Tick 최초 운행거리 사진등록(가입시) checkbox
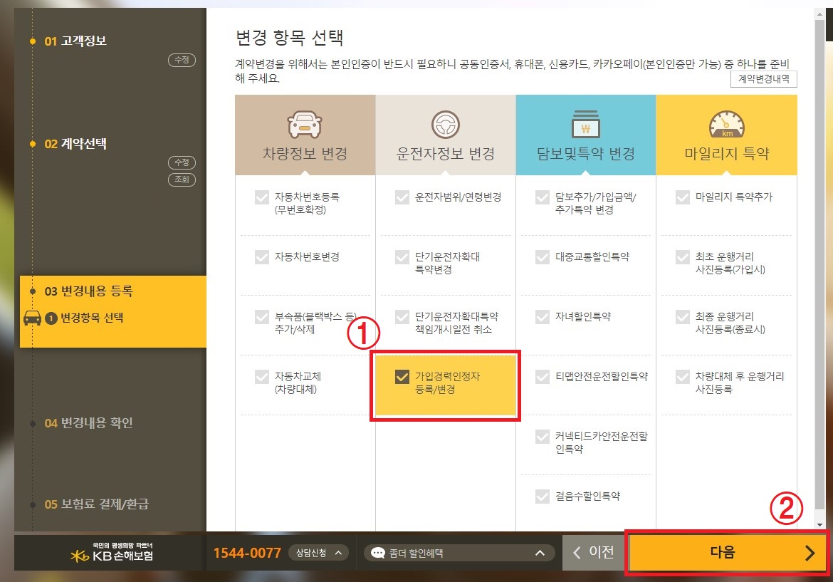The width and height of the screenshot is (833, 582). [683, 257]
